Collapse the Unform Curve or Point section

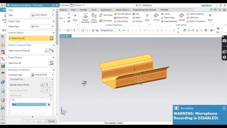tap(54, 45)
